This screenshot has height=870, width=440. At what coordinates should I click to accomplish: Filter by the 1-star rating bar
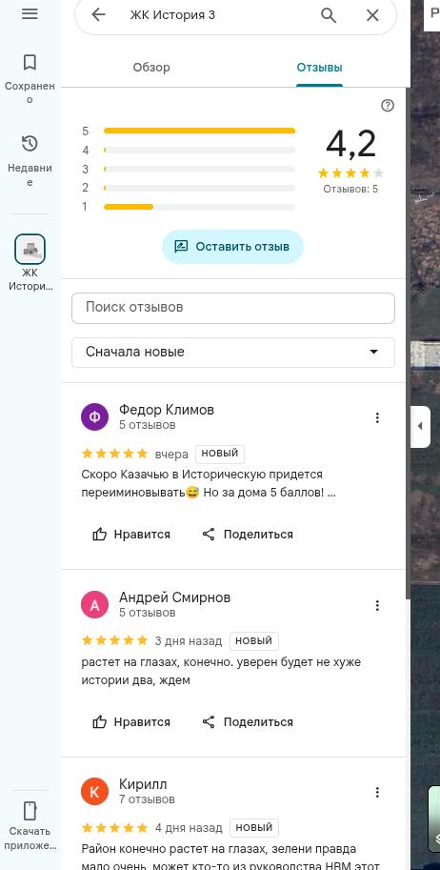tap(199, 207)
